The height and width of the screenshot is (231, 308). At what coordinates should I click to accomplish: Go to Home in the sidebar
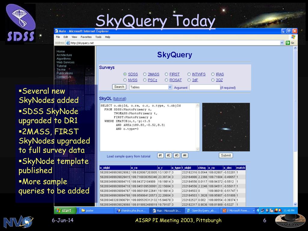pos(60,51)
